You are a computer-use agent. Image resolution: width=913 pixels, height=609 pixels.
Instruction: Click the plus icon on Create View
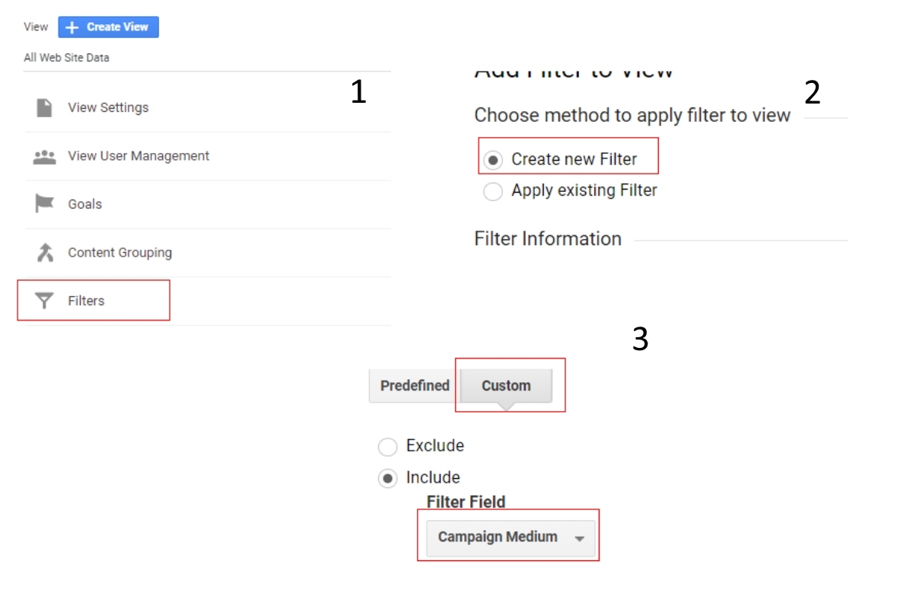pyautogui.click(x=72, y=27)
